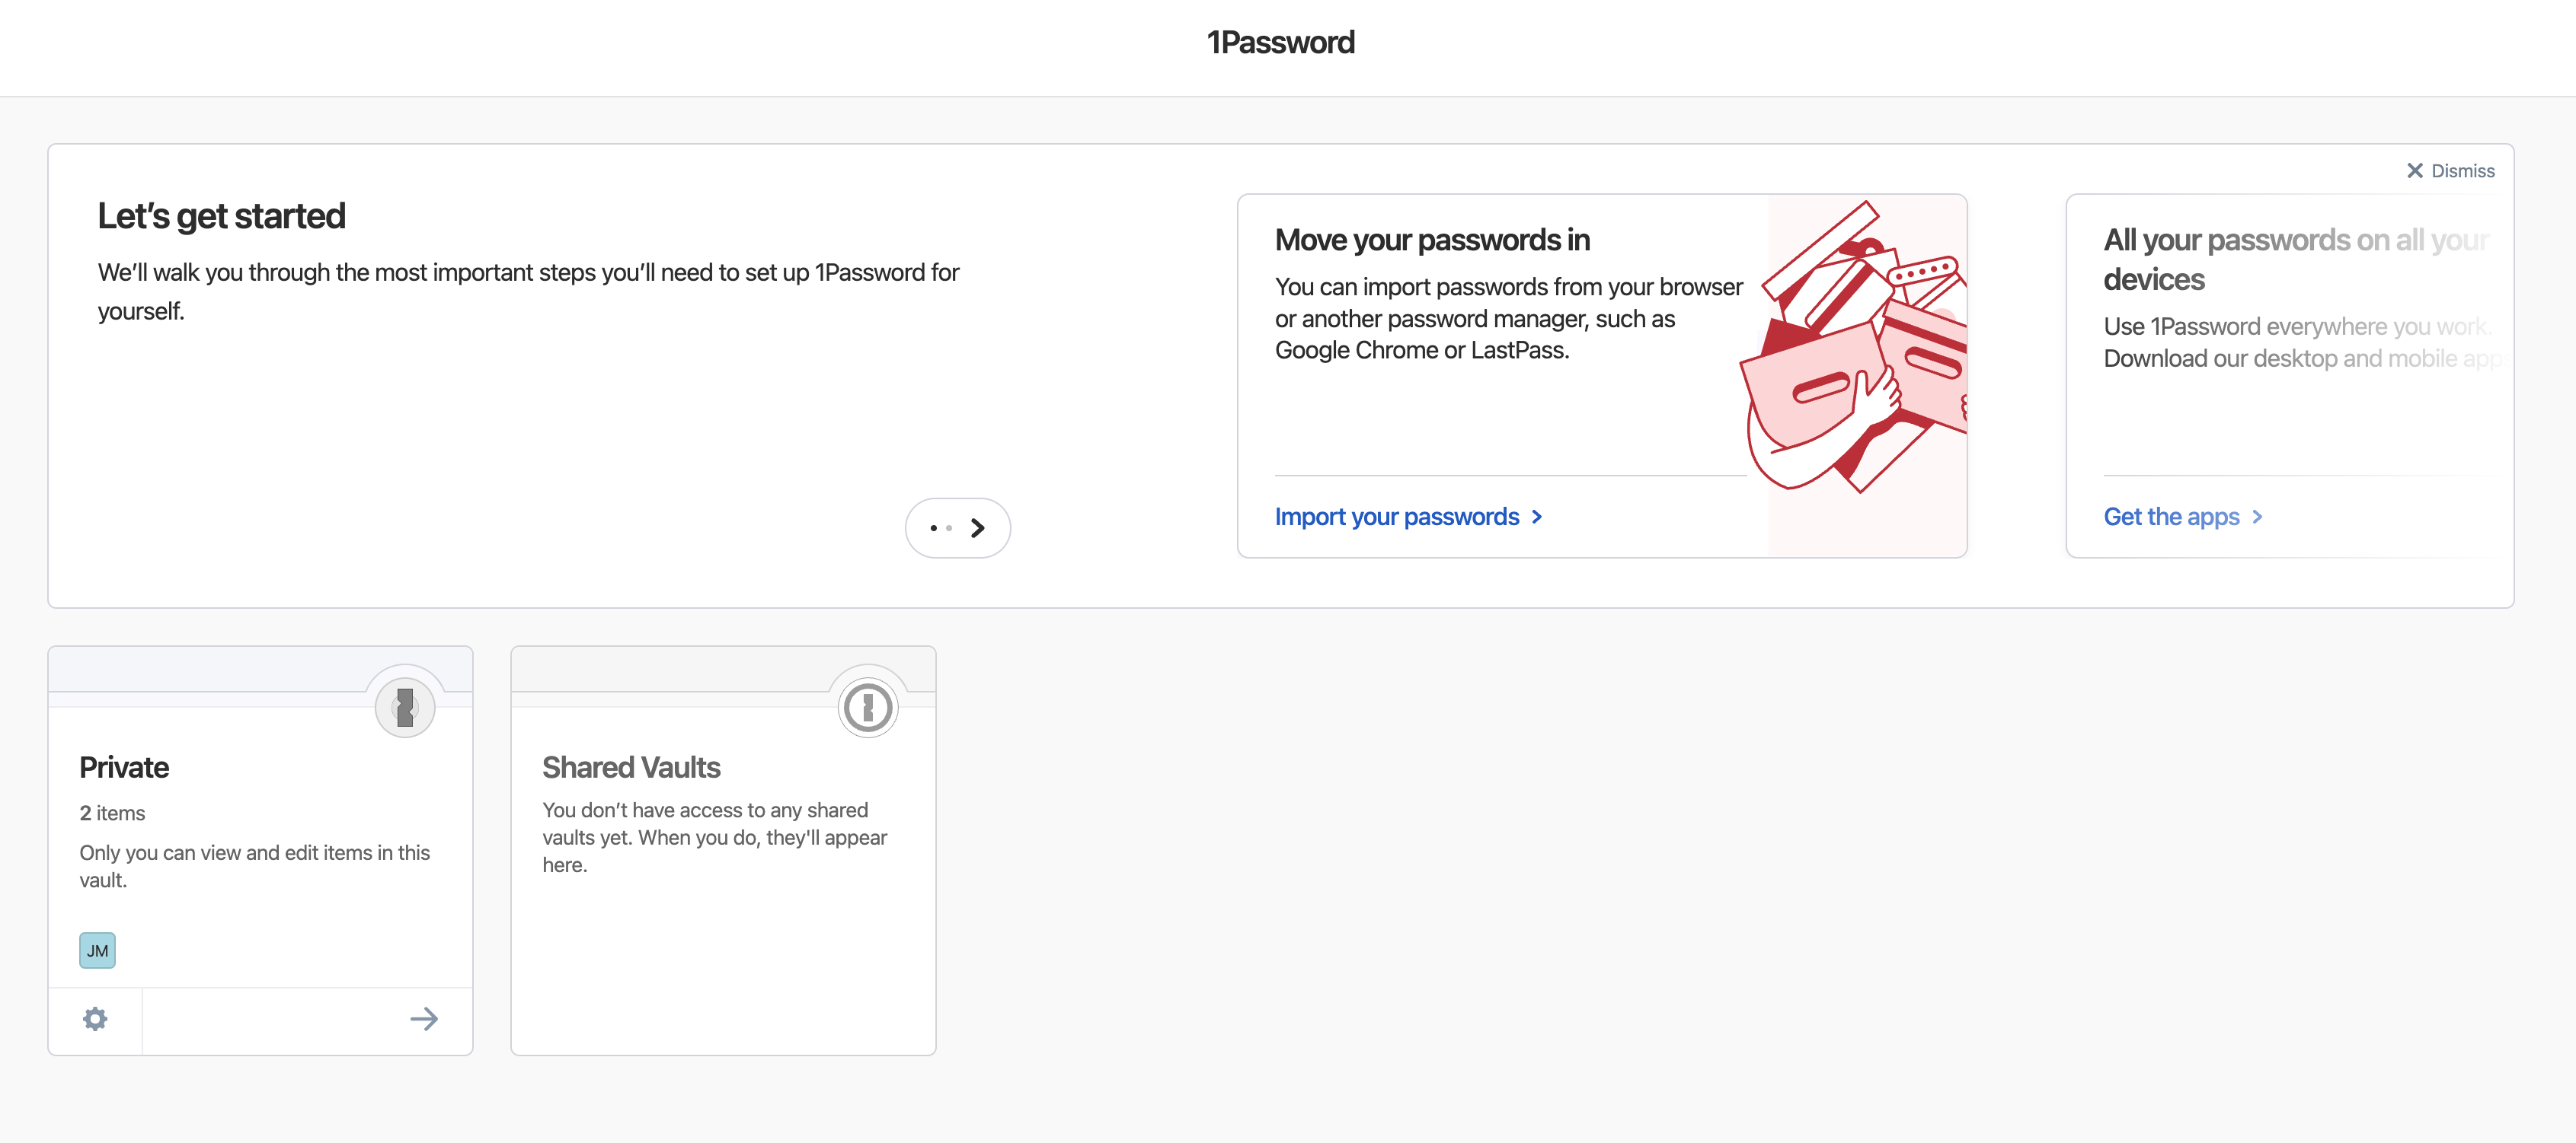Image resolution: width=2576 pixels, height=1143 pixels.
Task: Open the Private vault with arrow icon
Action: (x=424, y=1019)
